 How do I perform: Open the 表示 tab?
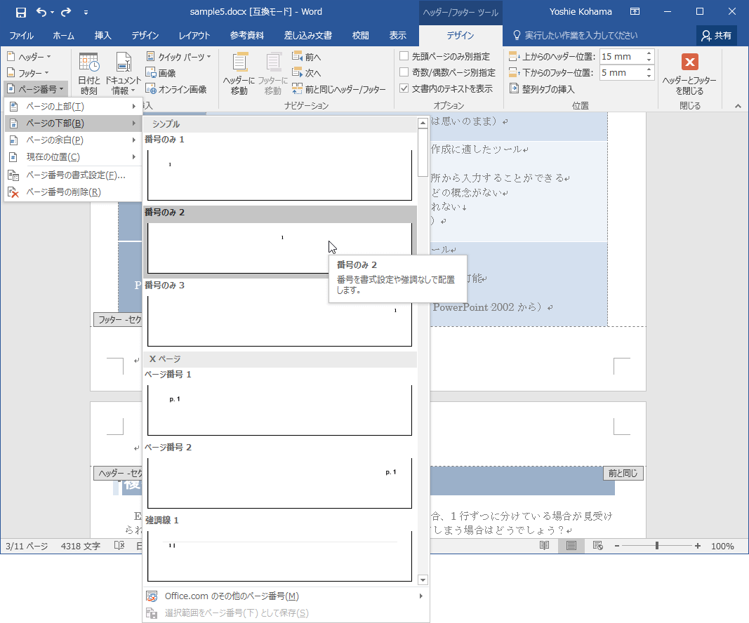click(x=397, y=35)
